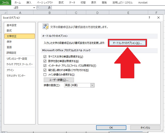Open the dictionary language dropdown
Image resolution: width=165 pixels, height=133 pixels.
(92, 85)
